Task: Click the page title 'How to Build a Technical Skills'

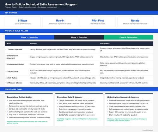Action: pyautogui.click(x=41, y=4)
